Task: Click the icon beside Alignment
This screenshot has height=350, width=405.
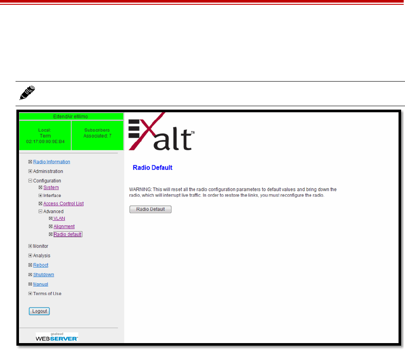Action: coord(50,227)
